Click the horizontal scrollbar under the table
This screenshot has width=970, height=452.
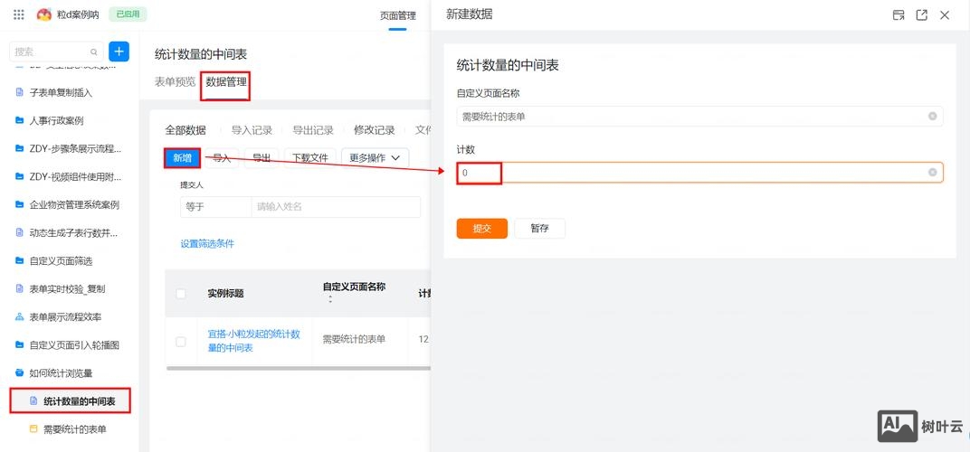point(299,369)
